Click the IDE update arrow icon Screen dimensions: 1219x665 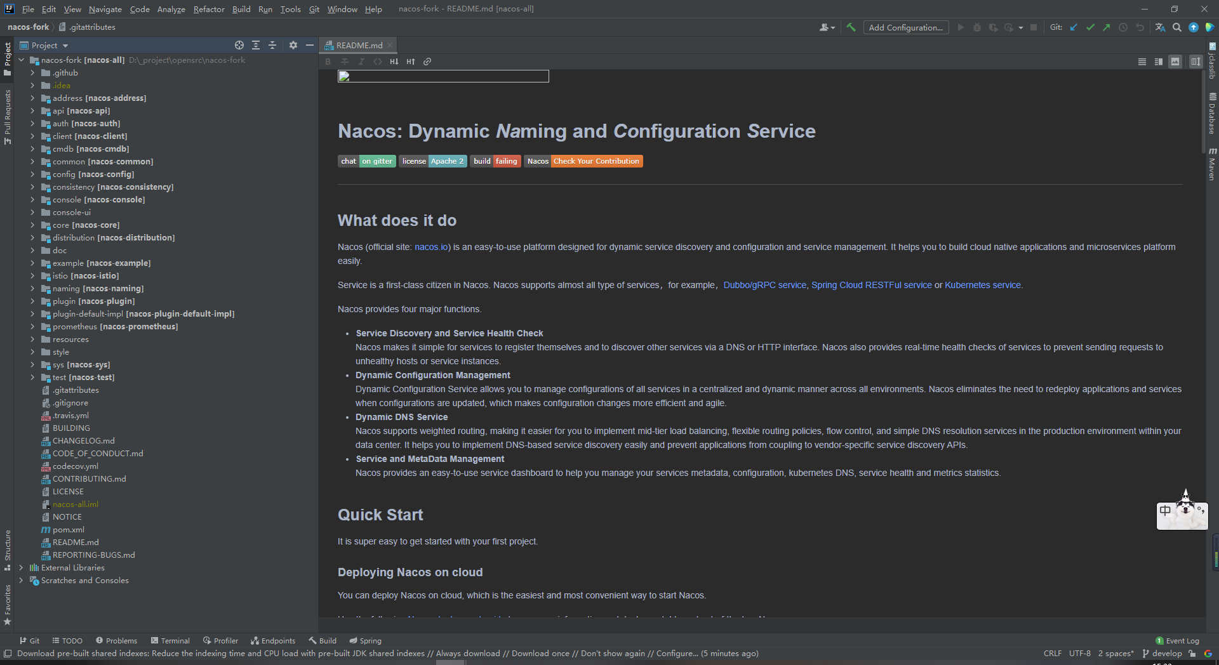pyautogui.click(x=1194, y=27)
